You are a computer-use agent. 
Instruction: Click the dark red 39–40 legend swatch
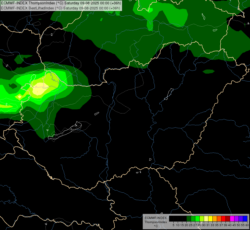(x=228, y=218)
